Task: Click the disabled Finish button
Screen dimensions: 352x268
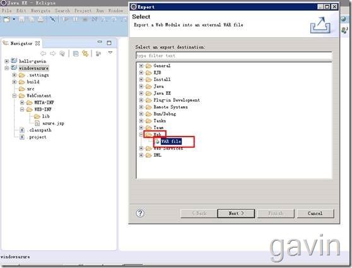Action: point(276,213)
